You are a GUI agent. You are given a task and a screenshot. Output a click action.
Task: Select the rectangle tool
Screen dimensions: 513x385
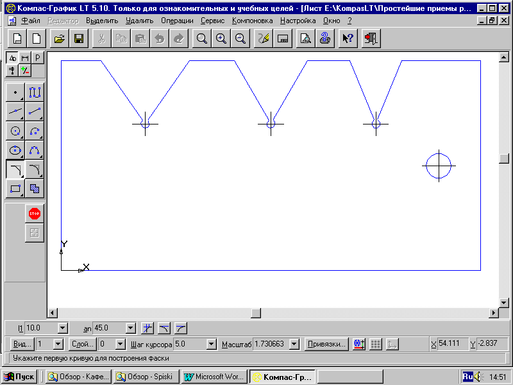[15, 189]
